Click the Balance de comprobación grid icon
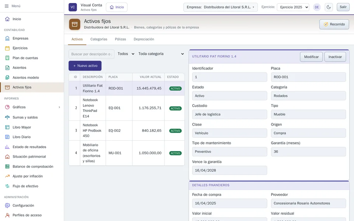Image resolution: width=354 pixels, height=221 pixels. point(7,166)
